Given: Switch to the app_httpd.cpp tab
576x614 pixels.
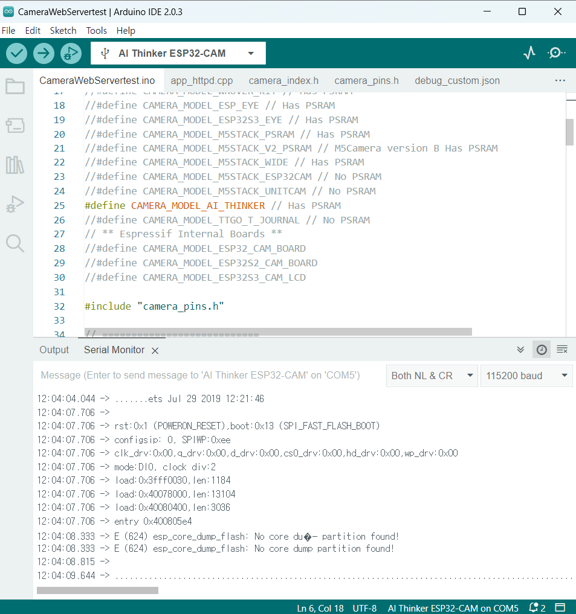Looking at the screenshot, I should 201,80.
